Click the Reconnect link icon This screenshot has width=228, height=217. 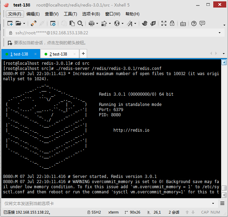pos(34,23)
